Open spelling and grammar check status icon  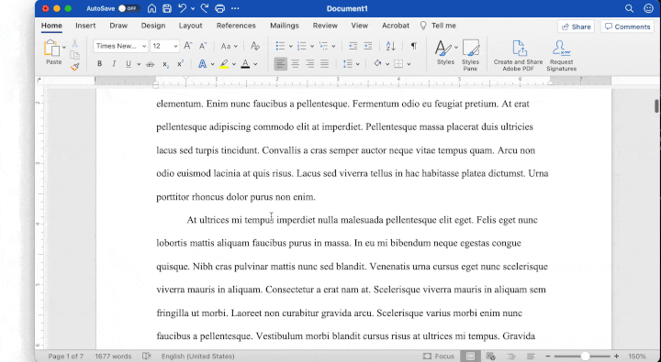[147, 357]
